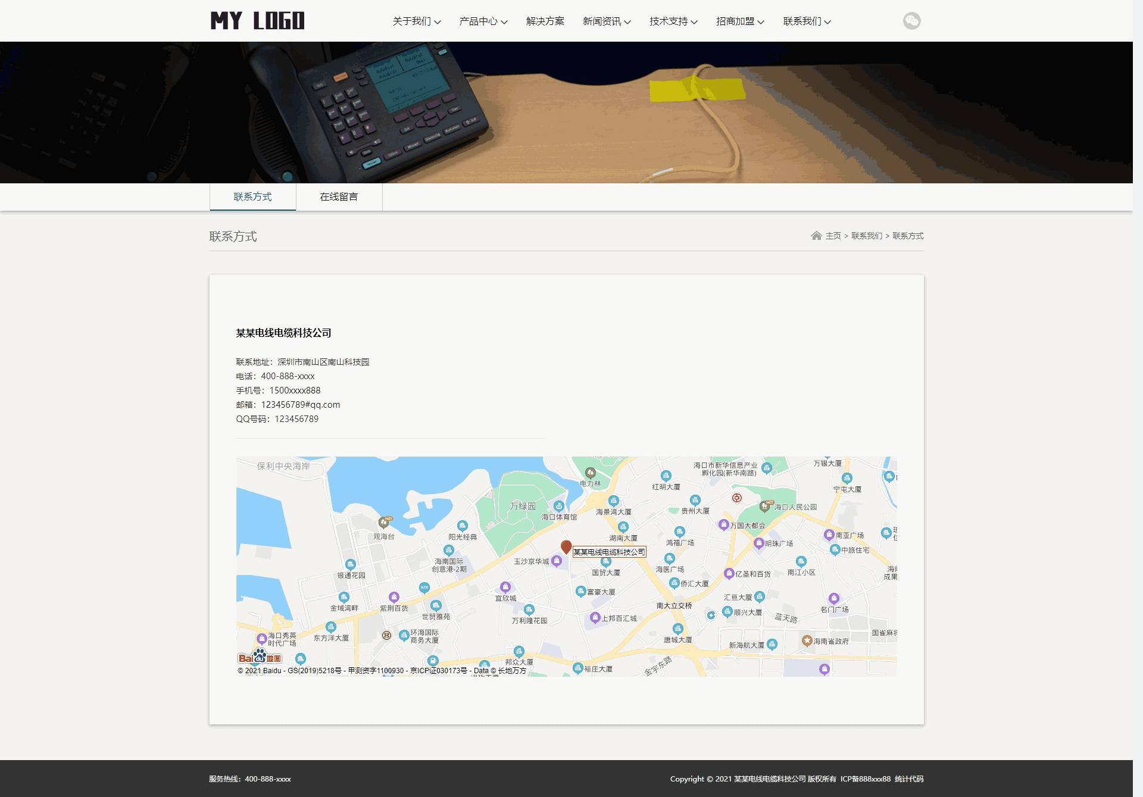Viewport: 1143px width, 797px height.
Task: Click 电力林 park marker icon
Action: pyautogui.click(x=590, y=473)
